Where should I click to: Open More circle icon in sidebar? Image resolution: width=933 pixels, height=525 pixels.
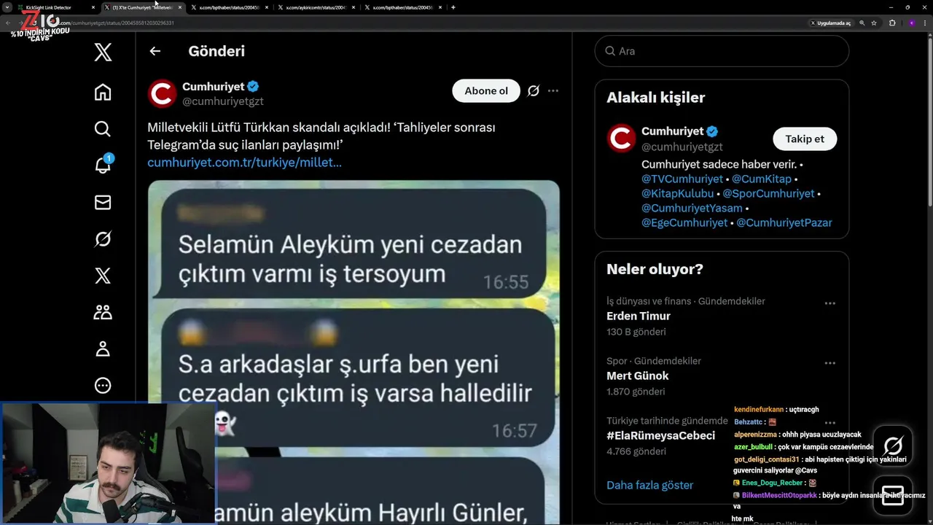tap(103, 385)
